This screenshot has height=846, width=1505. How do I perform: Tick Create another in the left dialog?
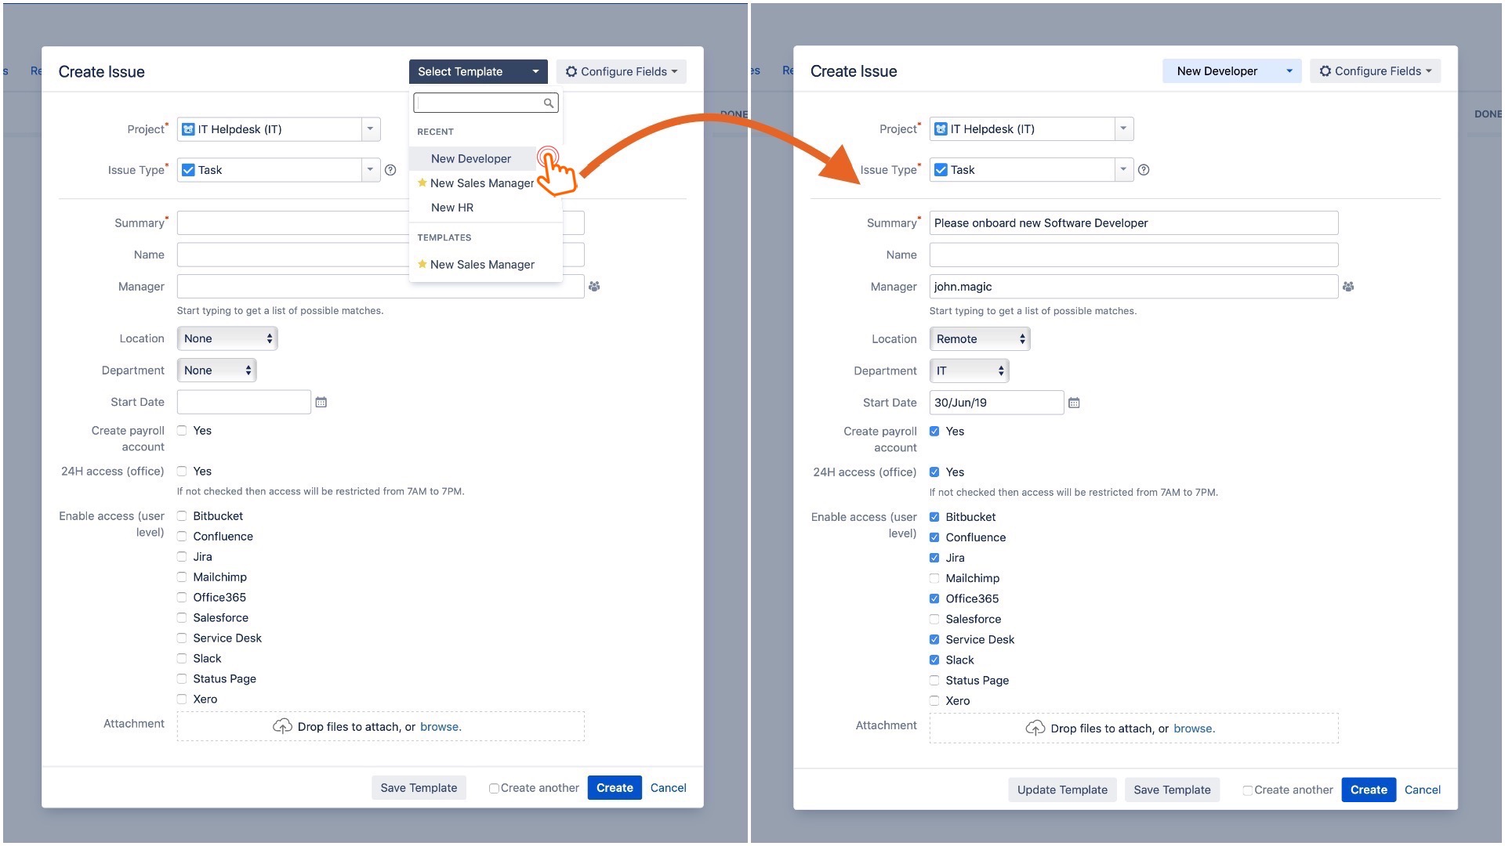tap(494, 789)
